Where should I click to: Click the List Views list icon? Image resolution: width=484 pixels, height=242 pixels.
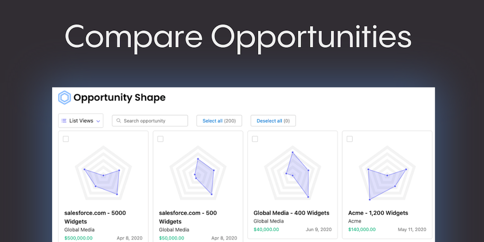coord(64,121)
